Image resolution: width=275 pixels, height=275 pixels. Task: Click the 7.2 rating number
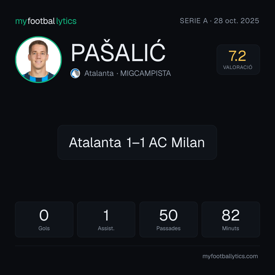(237, 56)
